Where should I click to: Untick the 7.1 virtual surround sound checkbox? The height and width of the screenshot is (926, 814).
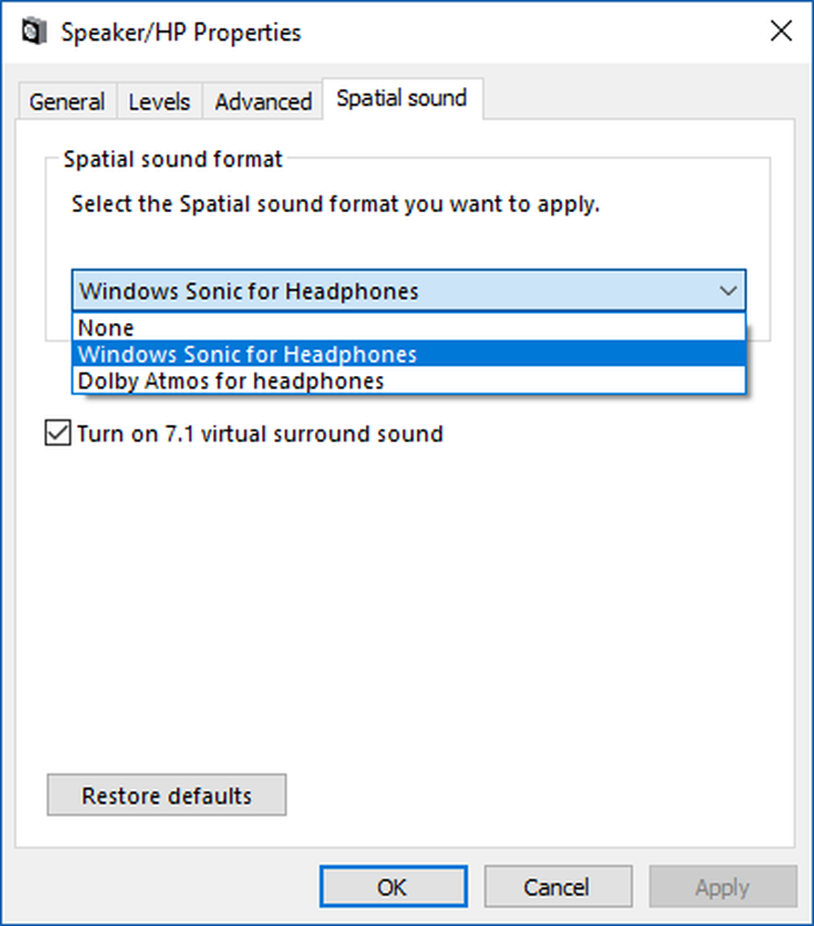point(57,433)
